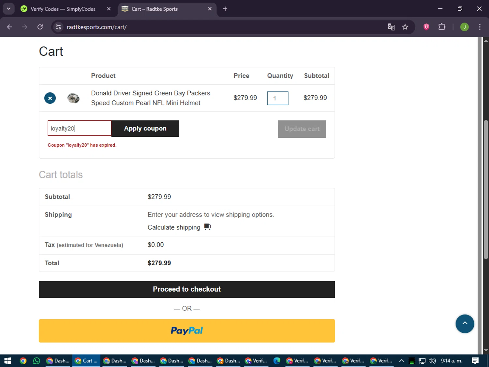Click the Update cart button
Image resolution: width=489 pixels, height=367 pixels.
302,129
